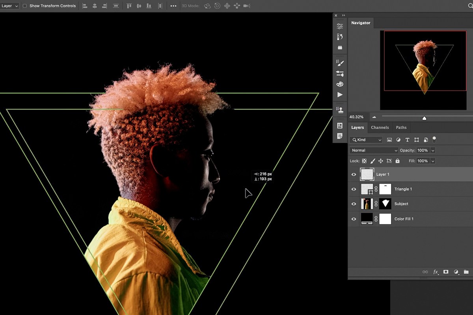Open the Clone Source panel icon
The image size is (473, 315).
[x=340, y=110]
